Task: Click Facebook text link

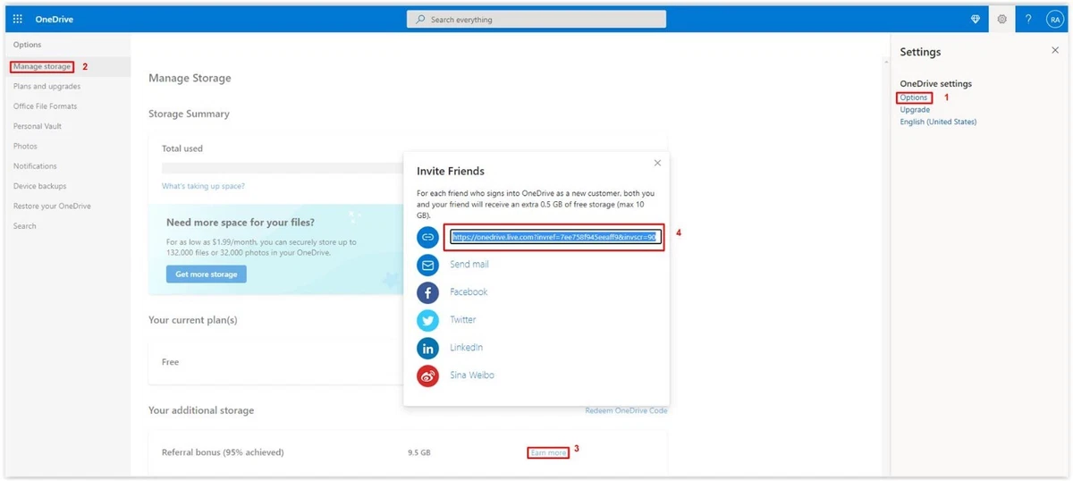Action: tap(469, 292)
